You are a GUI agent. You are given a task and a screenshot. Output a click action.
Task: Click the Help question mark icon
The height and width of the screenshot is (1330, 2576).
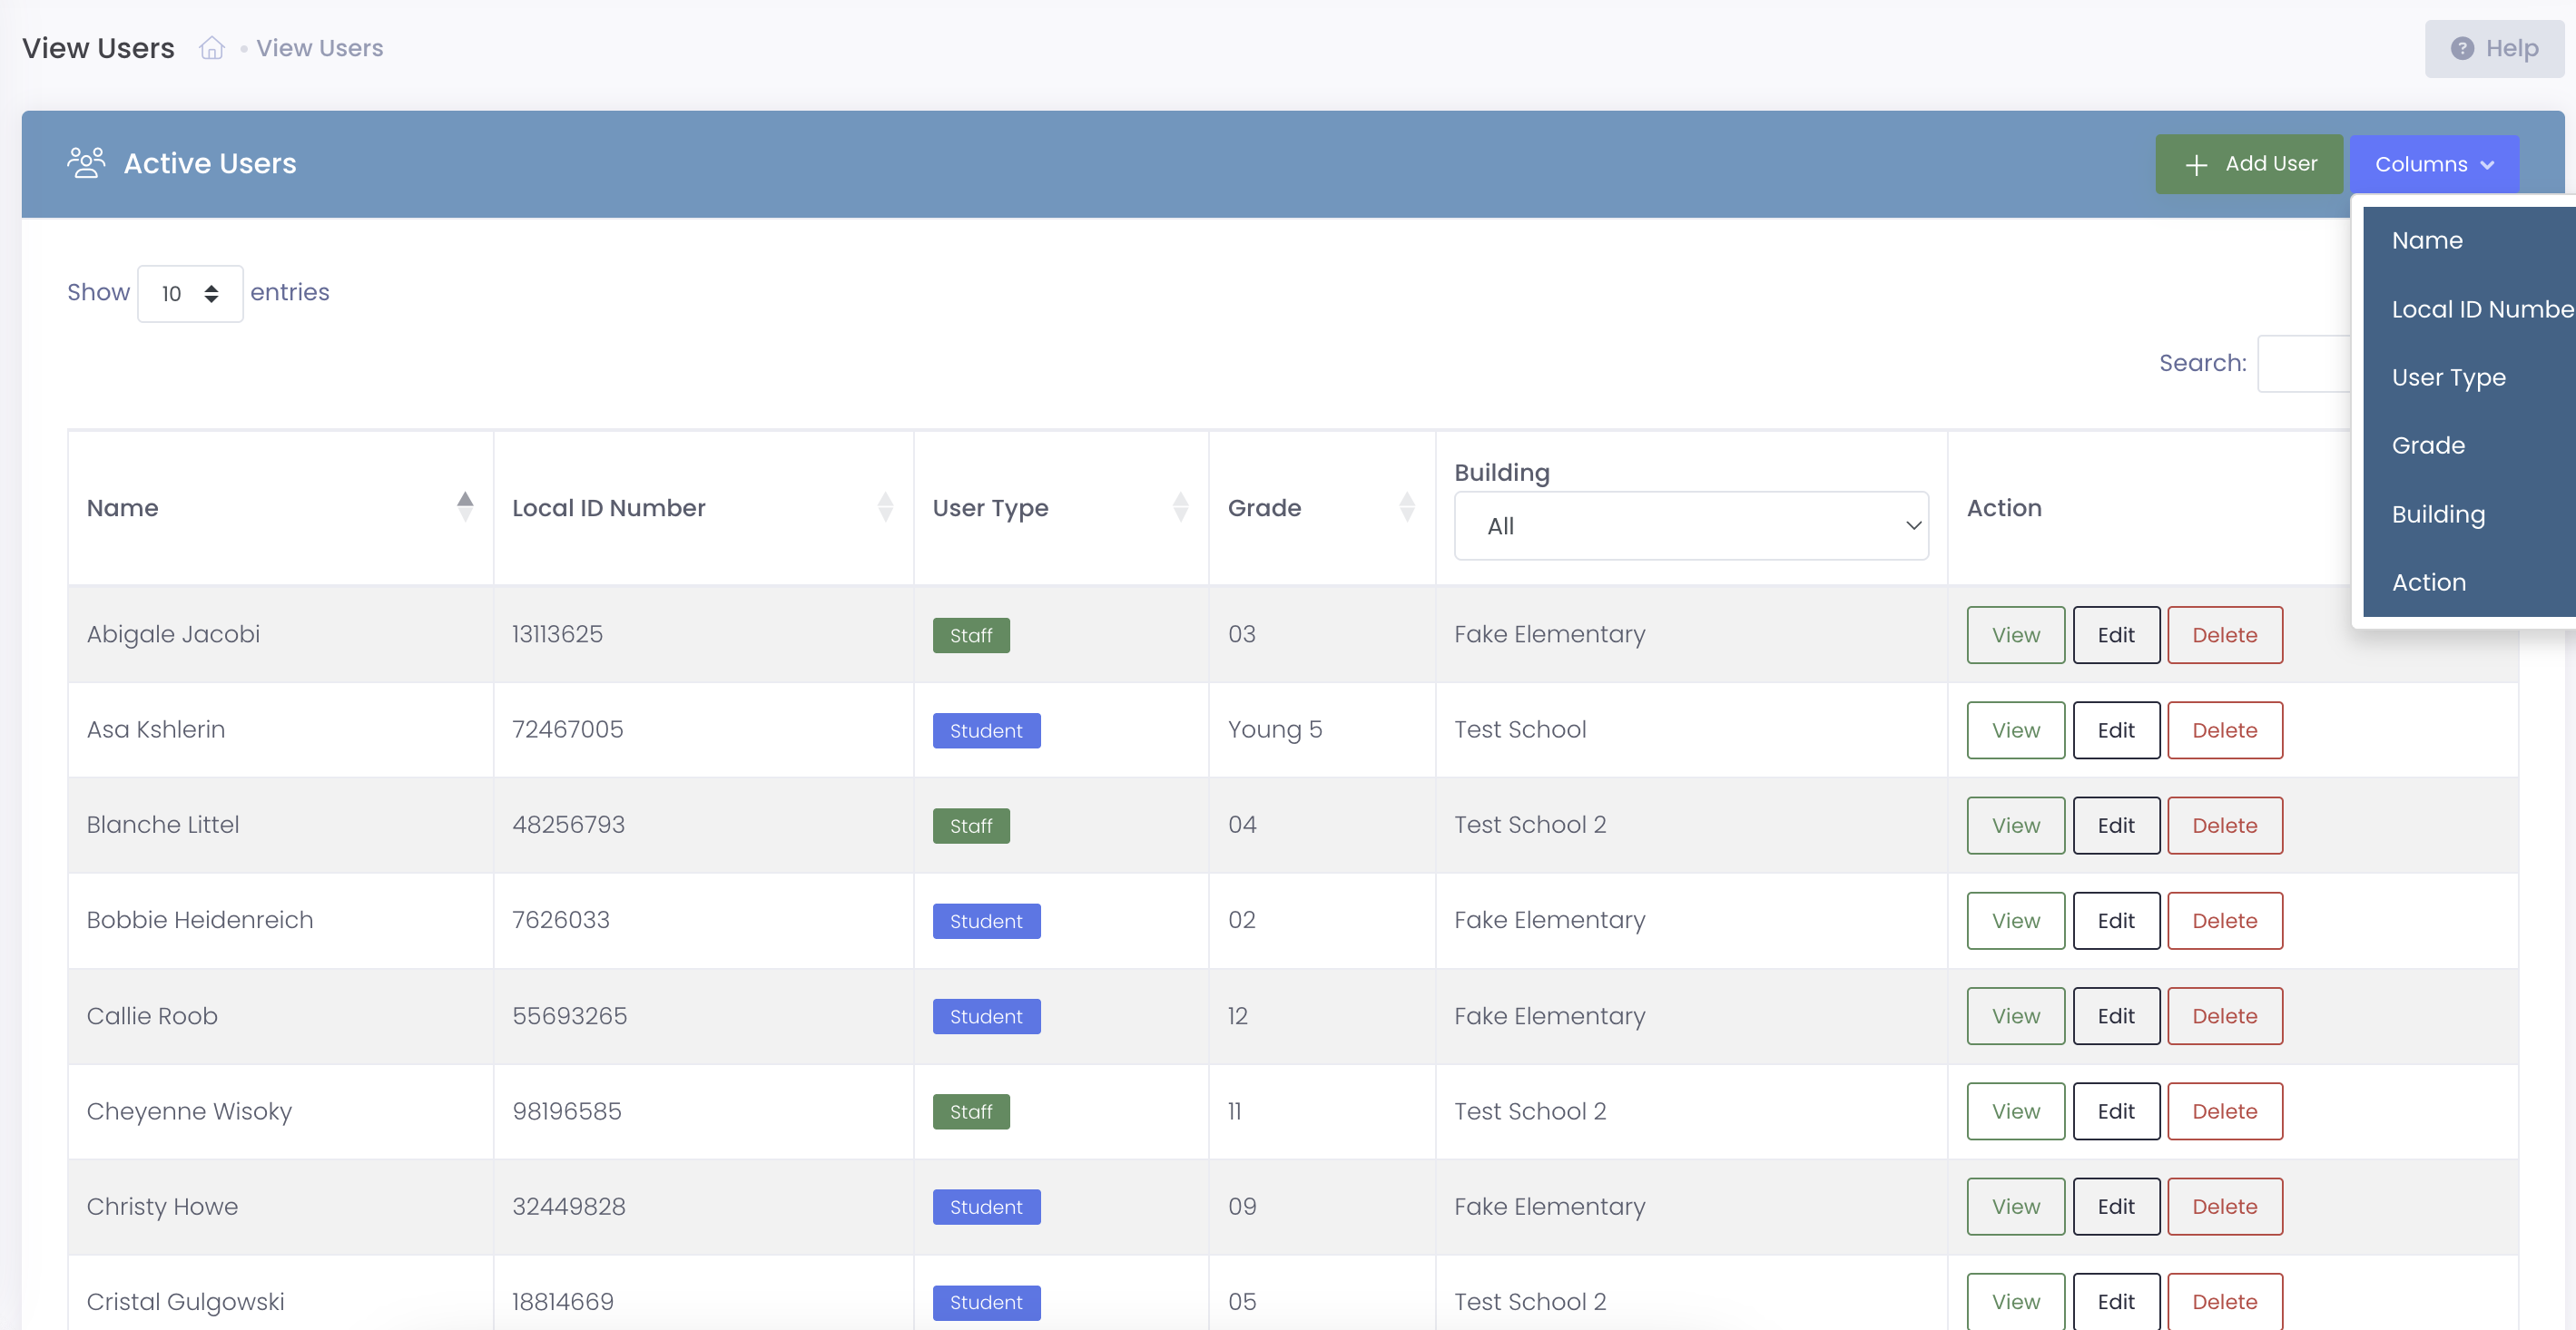pyautogui.click(x=2462, y=48)
